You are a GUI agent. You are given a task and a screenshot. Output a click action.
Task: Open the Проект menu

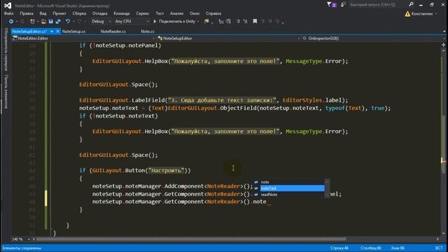[59, 13]
